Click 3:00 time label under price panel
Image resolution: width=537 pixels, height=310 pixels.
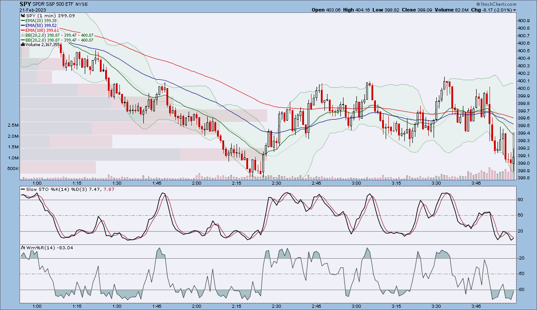point(356,183)
